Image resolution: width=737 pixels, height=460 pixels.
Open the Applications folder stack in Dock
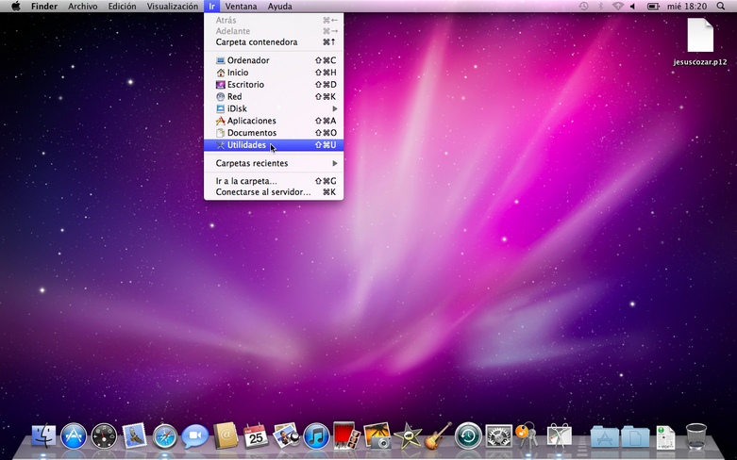[x=605, y=437]
